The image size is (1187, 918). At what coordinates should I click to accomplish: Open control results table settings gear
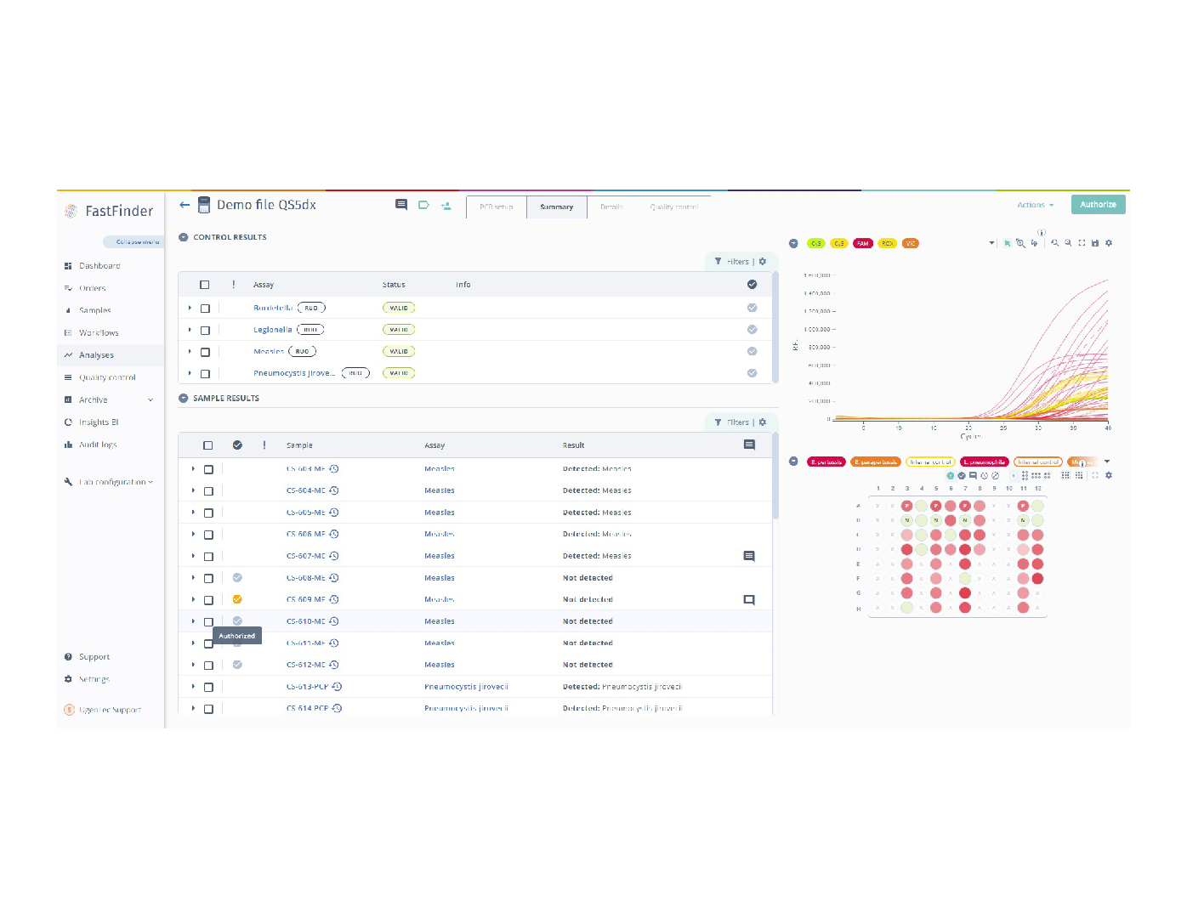[x=763, y=262]
